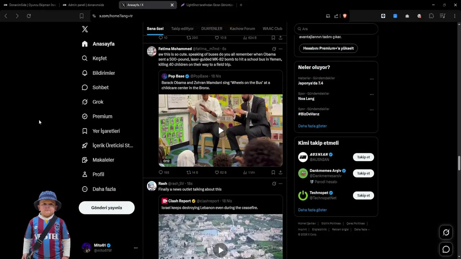Screen dimensions: 461x259
Task: Open account menu dots next to Mito61
Action: click(x=136, y=248)
